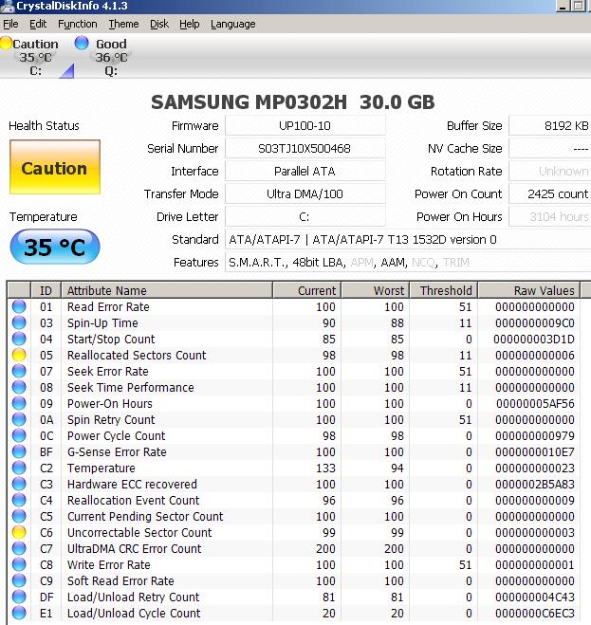
Task: Click the yellow Caution health status button
Action: [55, 167]
